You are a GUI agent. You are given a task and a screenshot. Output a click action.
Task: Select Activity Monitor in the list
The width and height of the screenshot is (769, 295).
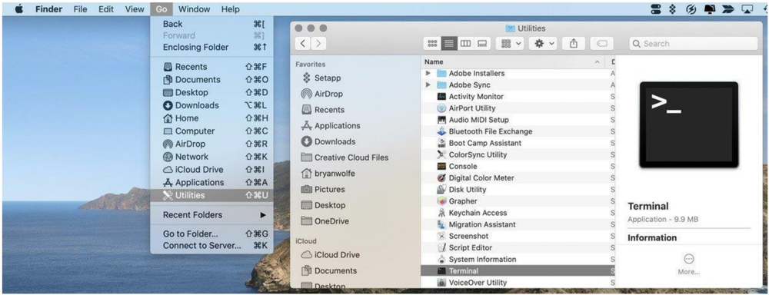coord(518,97)
